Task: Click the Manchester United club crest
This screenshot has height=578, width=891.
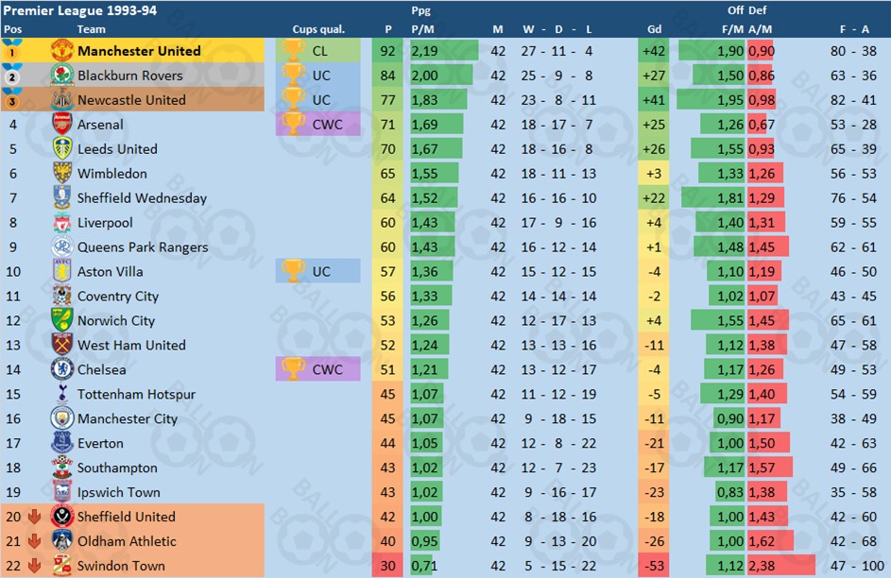Action: click(62, 51)
